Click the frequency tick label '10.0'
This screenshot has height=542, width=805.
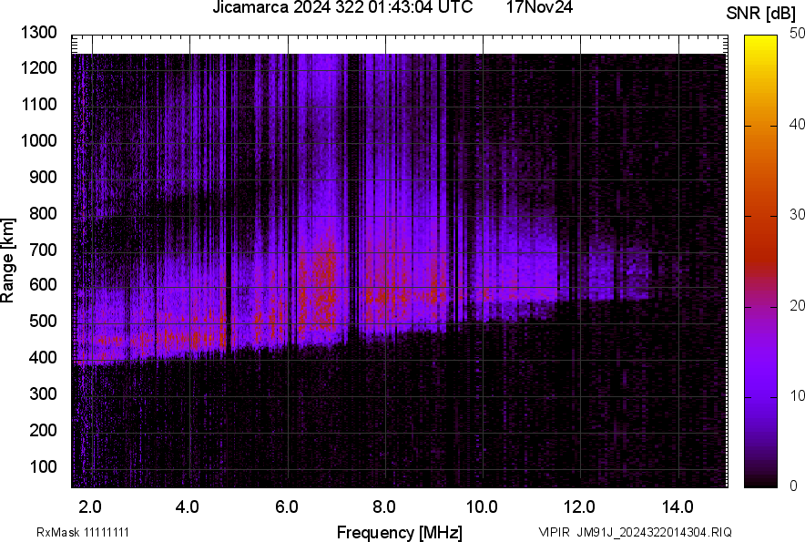[x=482, y=507]
